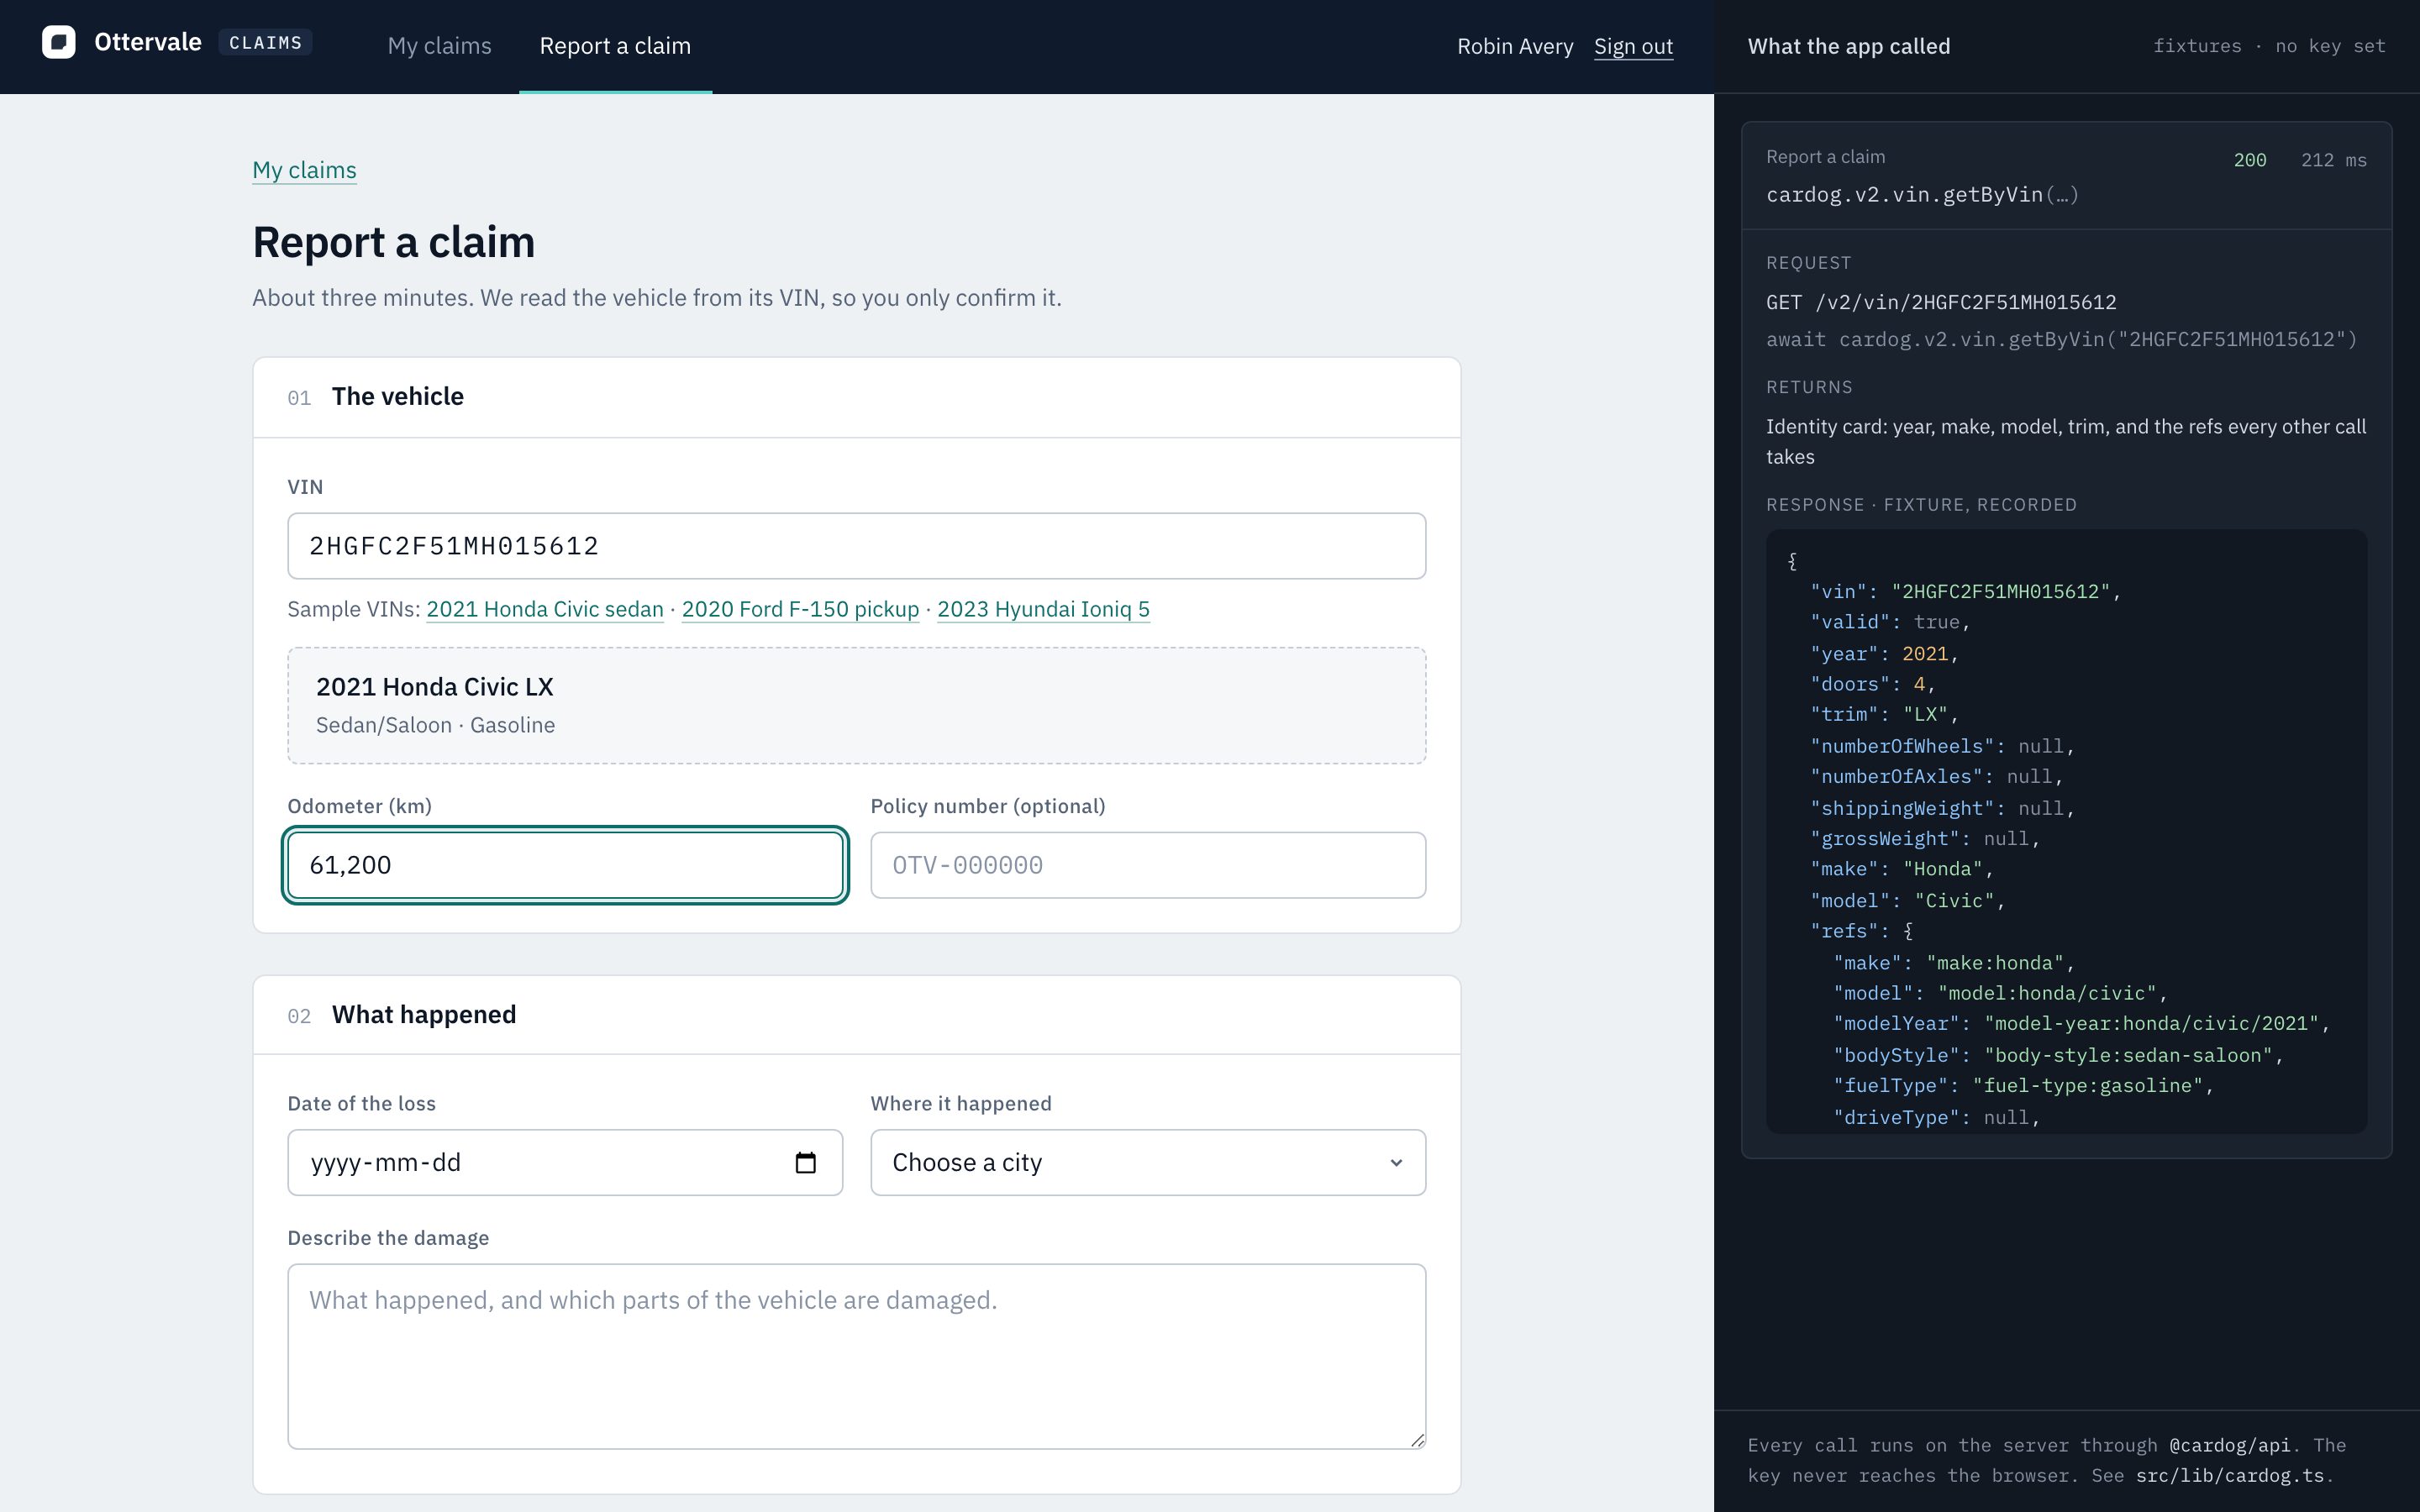The width and height of the screenshot is (2420, 1512).
Task: Click the GET /v2/vin/2HGFC2F51MH015612 request line
Action: (1941, 302)
